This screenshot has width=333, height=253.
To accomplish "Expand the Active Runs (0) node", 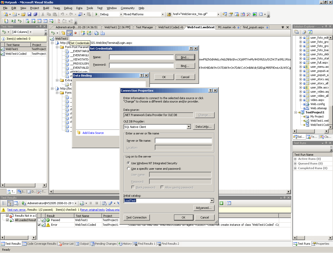I will point(295,159).
